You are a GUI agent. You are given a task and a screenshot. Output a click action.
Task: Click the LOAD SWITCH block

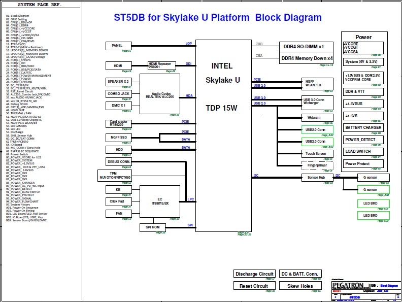(363, 152)
